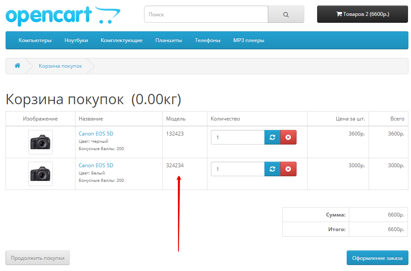Image resolution: width=411 pixels, height=271 pixels.
Task: Click quantity field of first cart item
Action: pos(237,137)
